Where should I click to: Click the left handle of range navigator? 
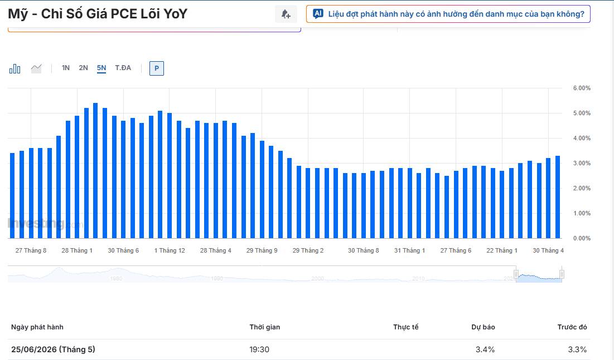point(516,274)
